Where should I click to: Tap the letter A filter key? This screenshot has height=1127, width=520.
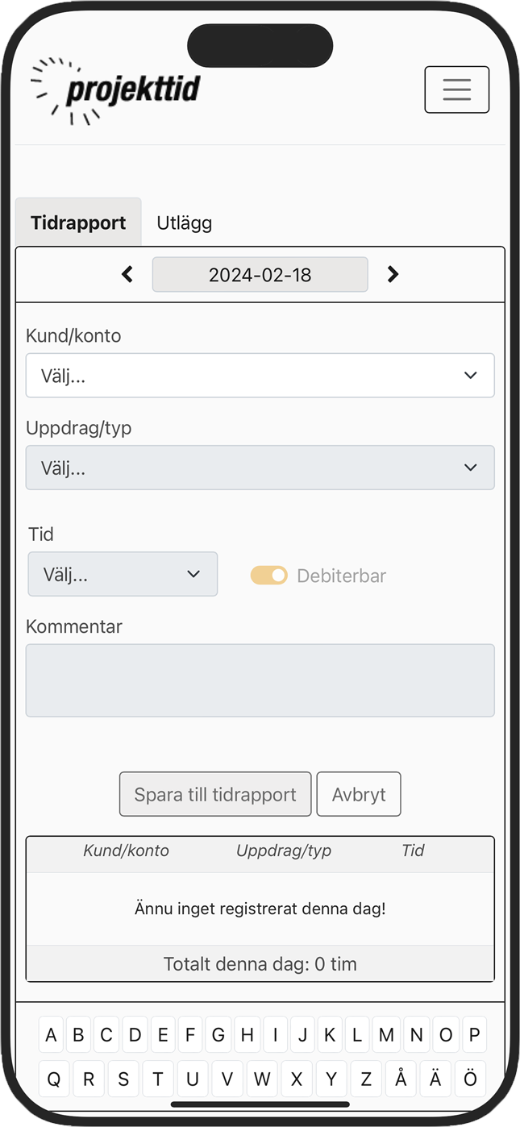pyautogui.click(x=51, y=1035)
